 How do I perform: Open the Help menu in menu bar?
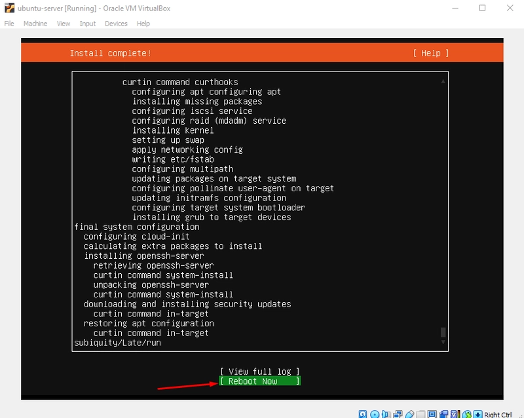click(143, 24)
